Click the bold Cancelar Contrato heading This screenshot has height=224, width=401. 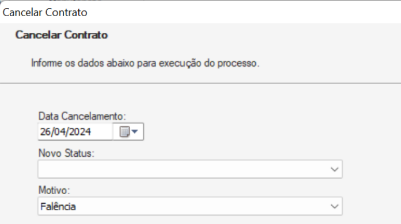(62, 35)
